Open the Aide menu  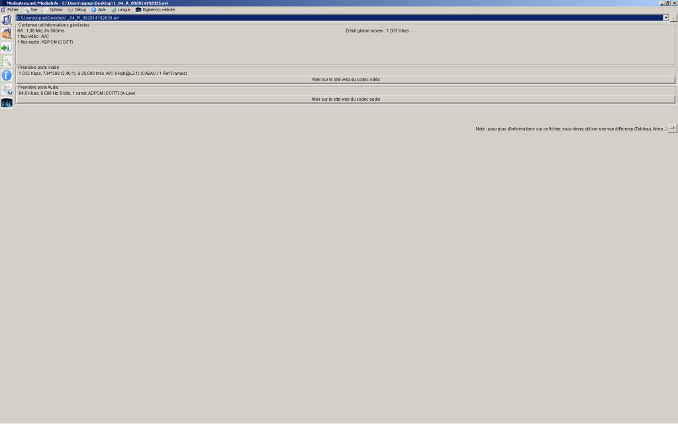click(99, 9)
